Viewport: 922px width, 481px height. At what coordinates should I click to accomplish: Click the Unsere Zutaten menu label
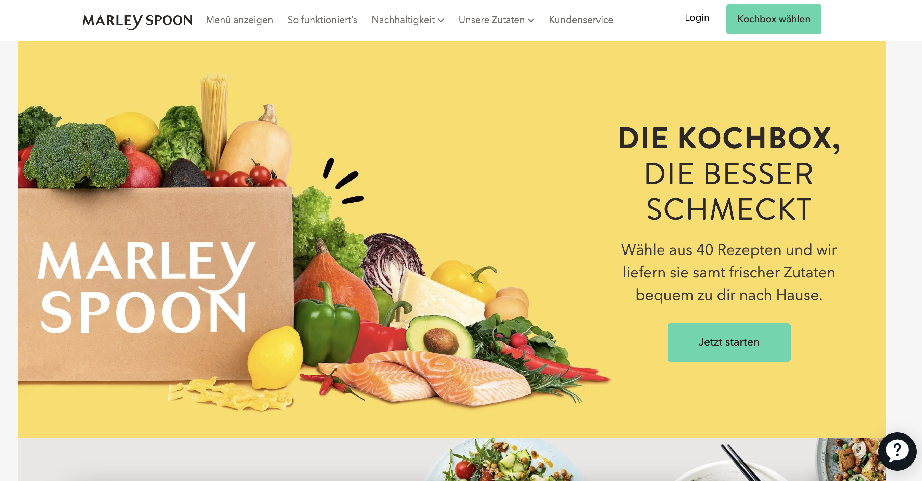[x=491, y=20]
